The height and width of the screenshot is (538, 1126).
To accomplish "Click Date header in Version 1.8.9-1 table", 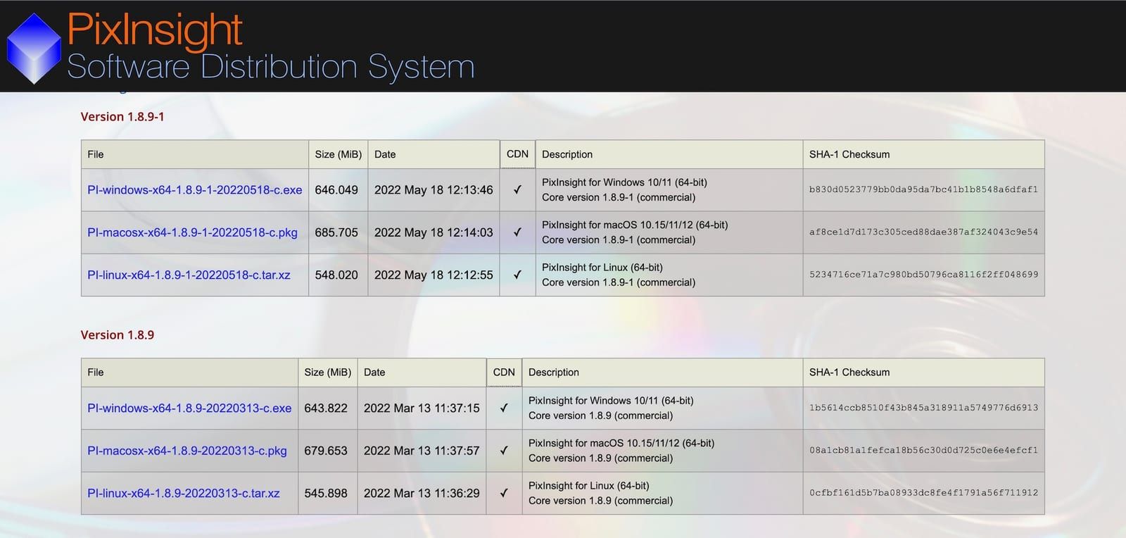I will tap(385, 154).
